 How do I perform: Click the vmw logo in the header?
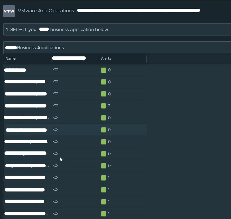click(x=9, y=11)
